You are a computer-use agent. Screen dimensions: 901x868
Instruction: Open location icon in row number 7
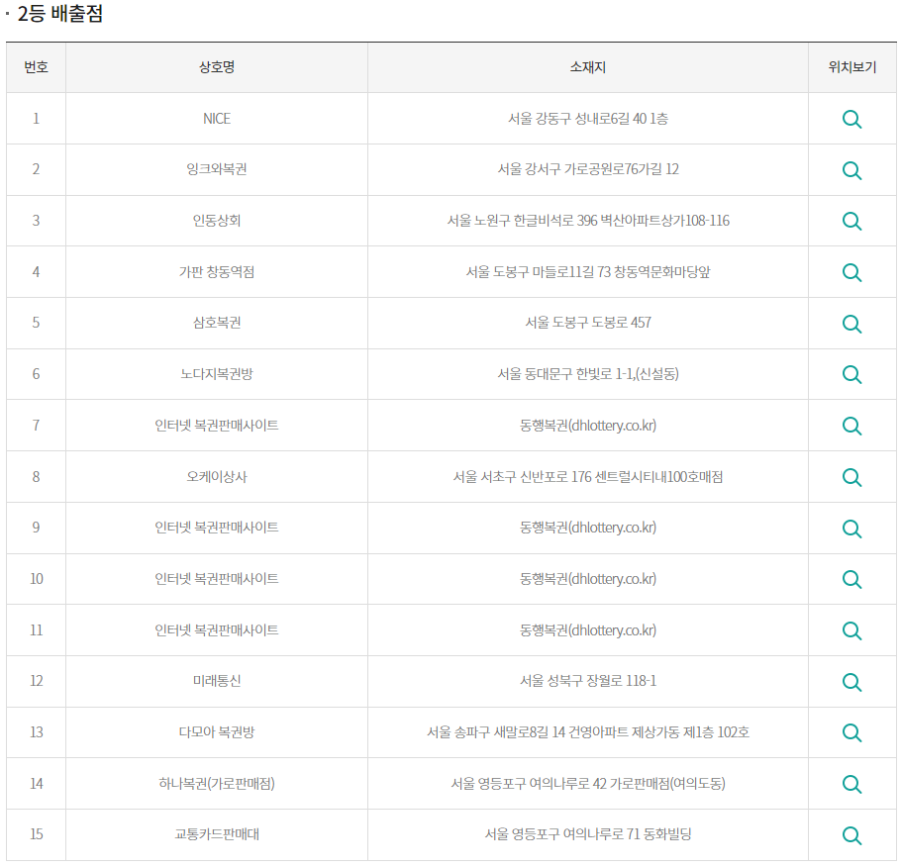851,426
